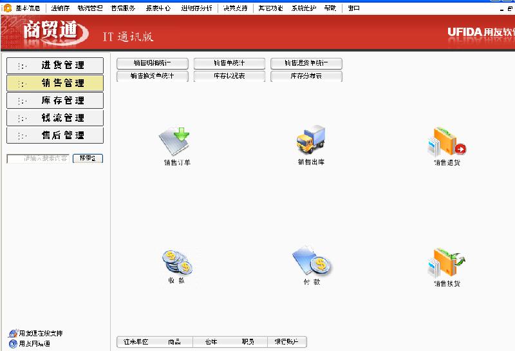Open 往来单位 in the bottom bar
The height and width of the screenshot is (351, 515).
pos(136,342)
